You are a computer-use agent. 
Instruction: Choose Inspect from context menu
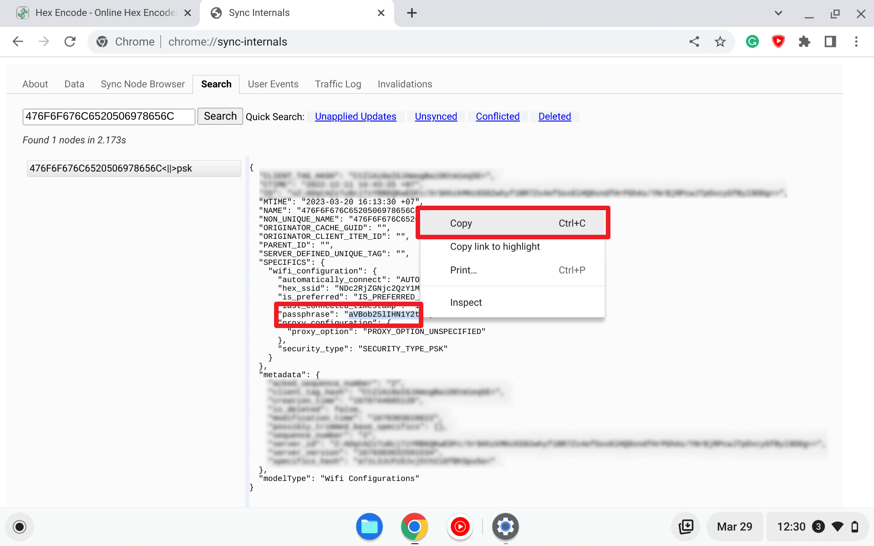click(x=513, y=303)
